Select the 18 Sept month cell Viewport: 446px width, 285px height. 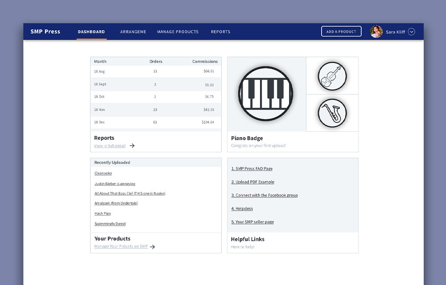click(100, 84)
